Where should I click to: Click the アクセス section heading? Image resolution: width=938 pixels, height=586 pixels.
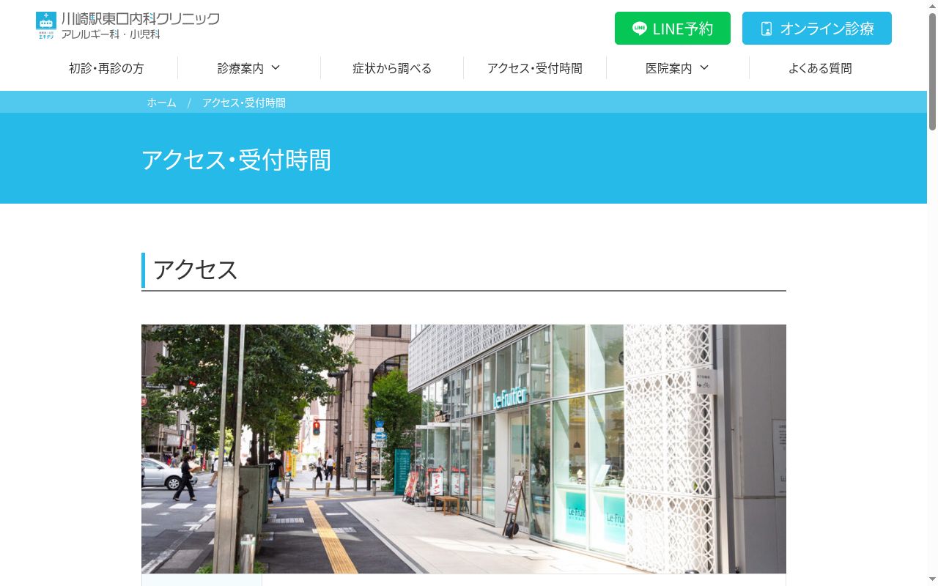[x=196, y=270]
